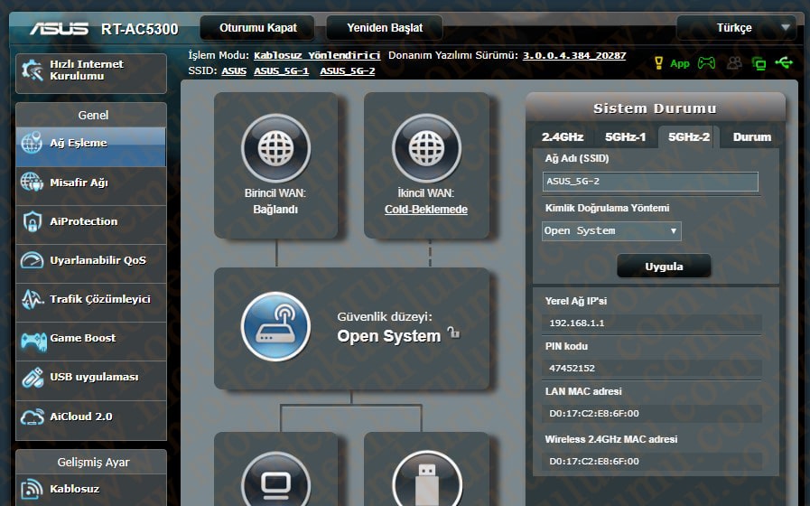Click the Misafir Ağı icon

[32, 182]
